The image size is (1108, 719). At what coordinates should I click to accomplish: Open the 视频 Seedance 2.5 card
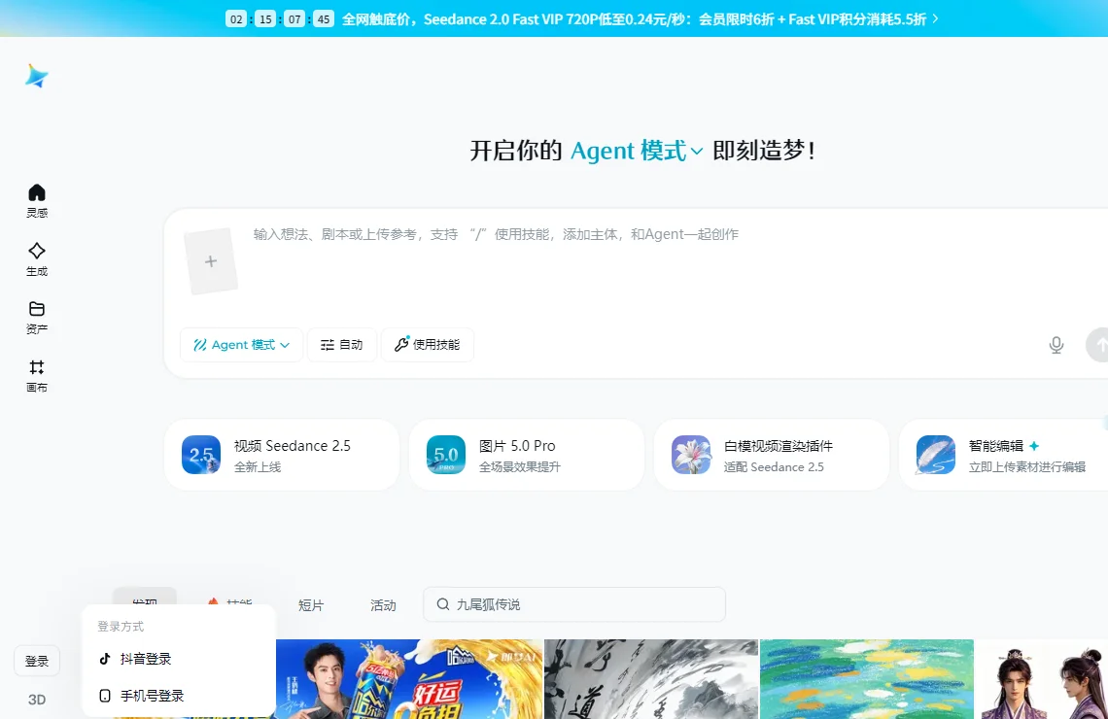[281, 455]
